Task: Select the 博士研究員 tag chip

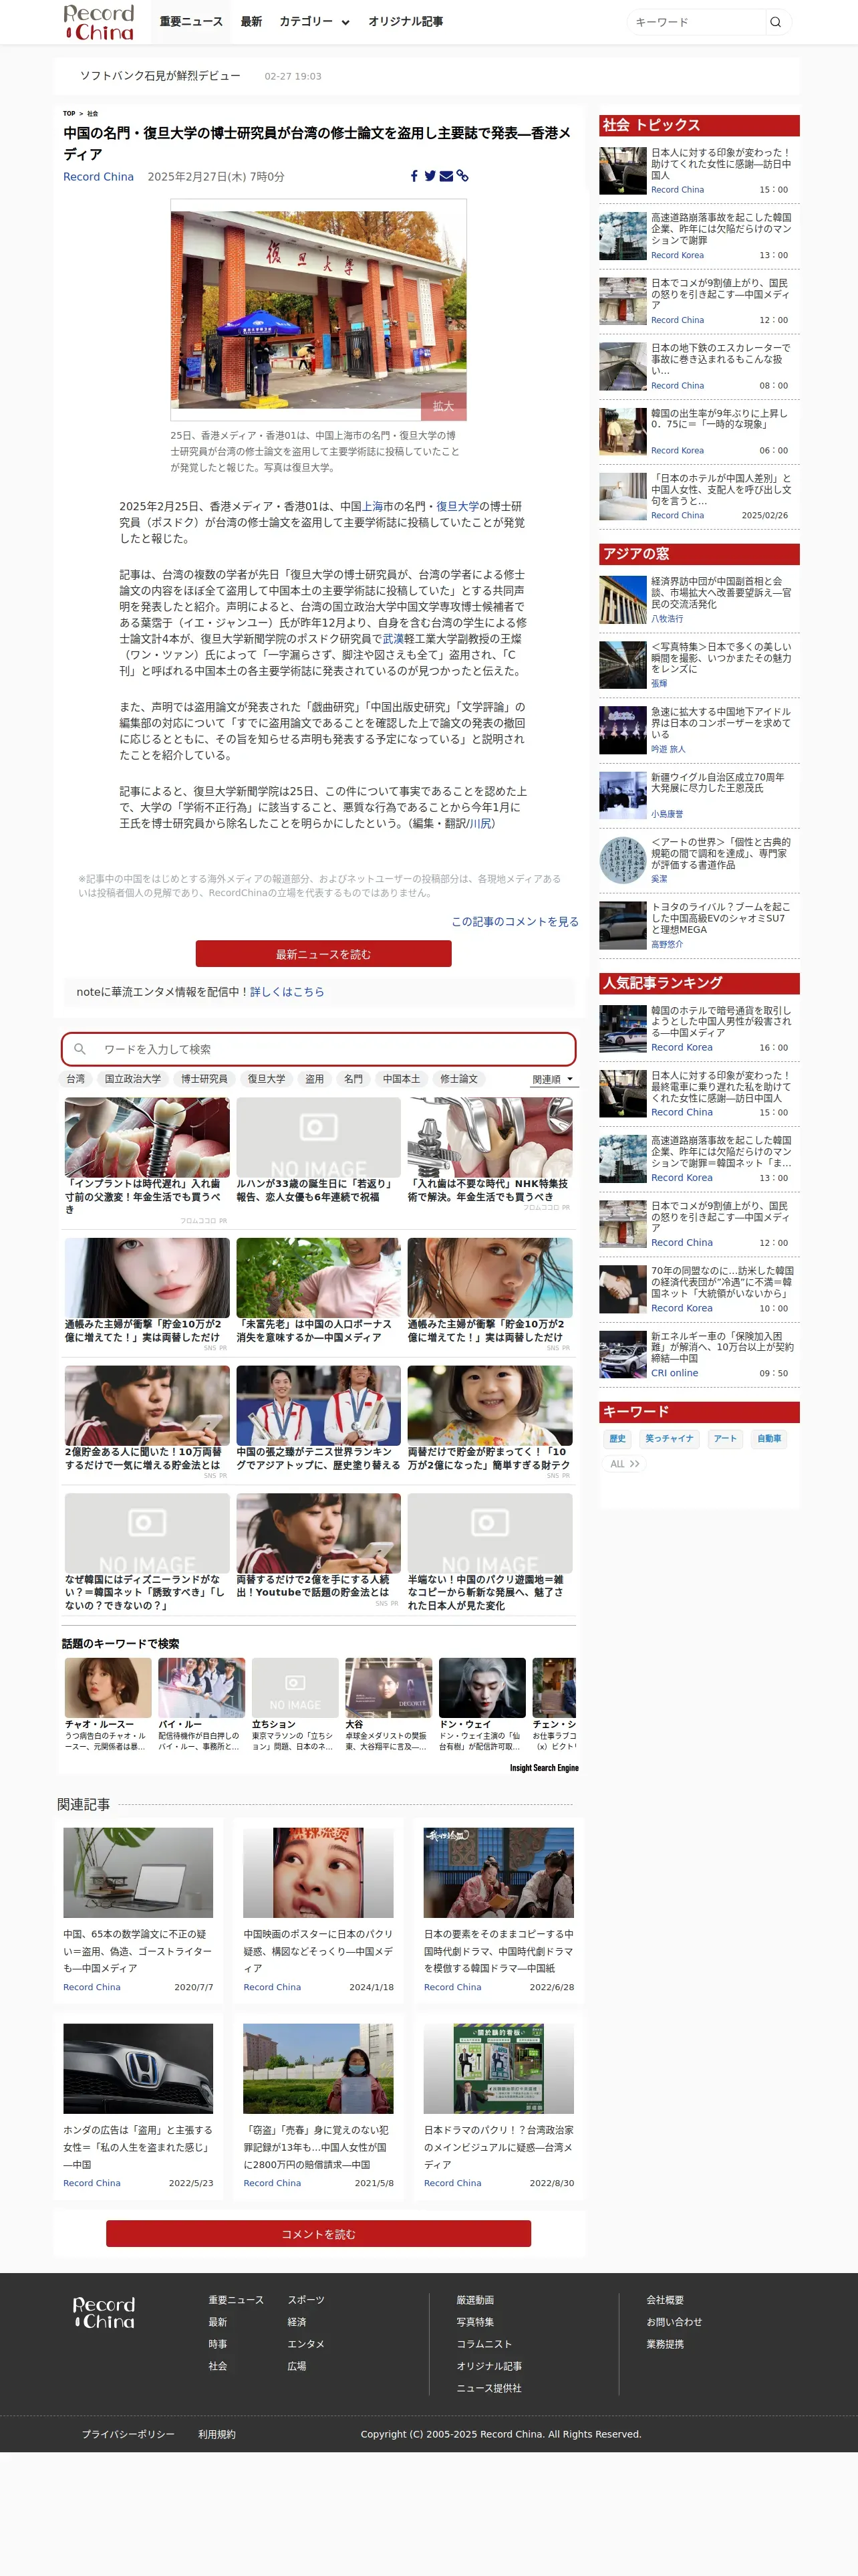Action: click(x=204, y=1079)
